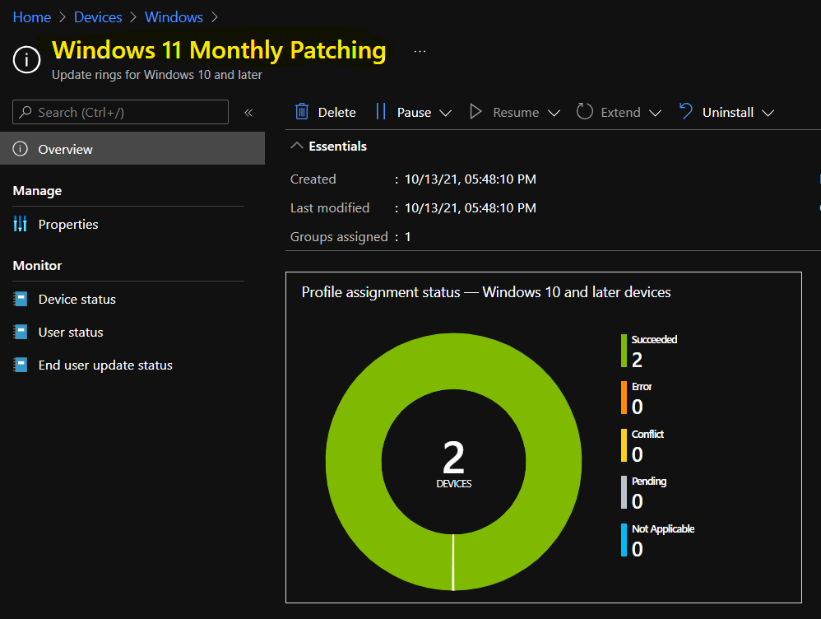Click the Resume button label
The width and height of the screenshot is (821, 619).
click(516, 112)
